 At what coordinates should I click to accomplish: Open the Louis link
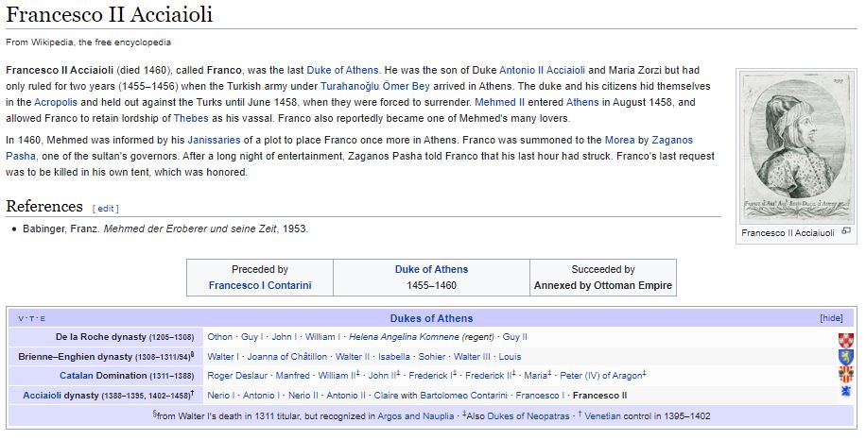pos(510,356)
